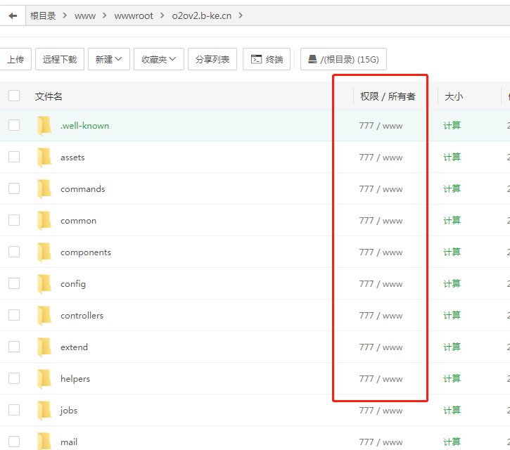Calculate size via 计算 for commands
The width and height of the screenshot is (510, 450).
(452, 189)
